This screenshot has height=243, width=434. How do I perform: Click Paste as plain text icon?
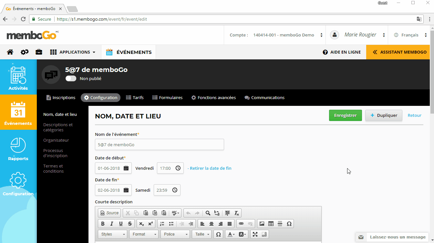pos(155,213)
